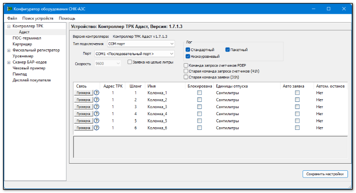Click the help icon for Колонка_3 row
This screenshot has height=193, width=356.
pyautogui.click(x=96, y=107)
